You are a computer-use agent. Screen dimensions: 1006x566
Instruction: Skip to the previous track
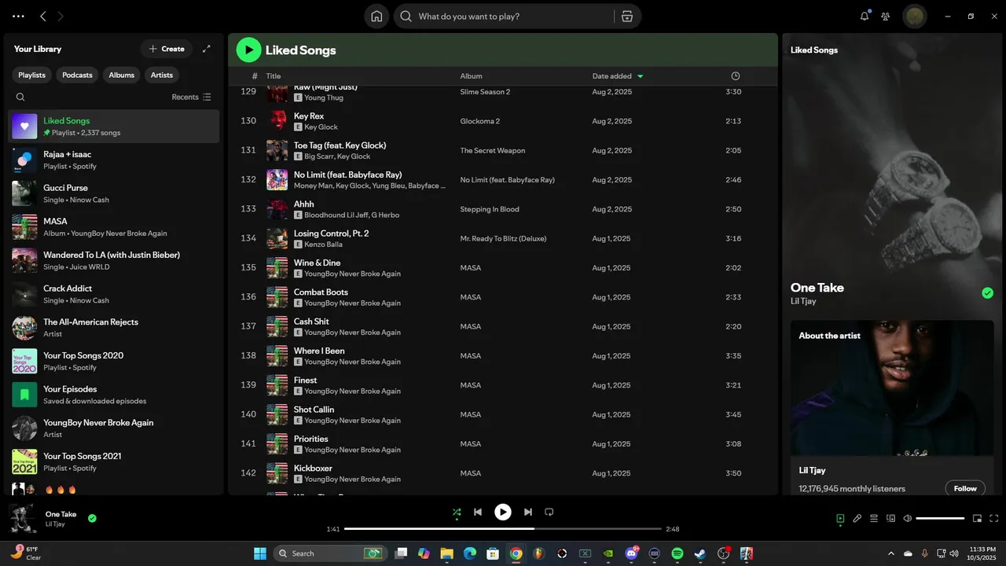click(477, 512)
